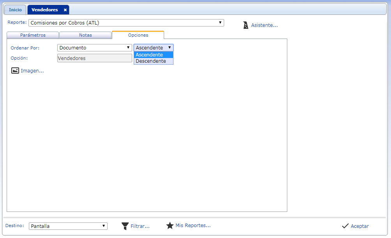
Task: Open the Notas tab
Action: pos(85,35)
